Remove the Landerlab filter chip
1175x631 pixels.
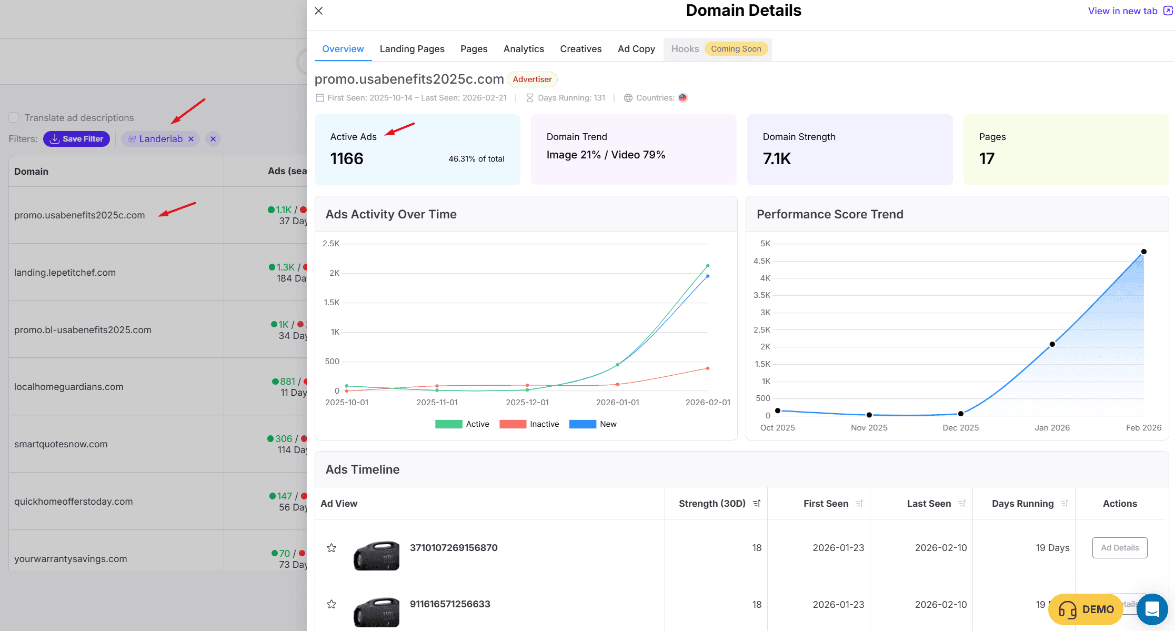(191, 139)
